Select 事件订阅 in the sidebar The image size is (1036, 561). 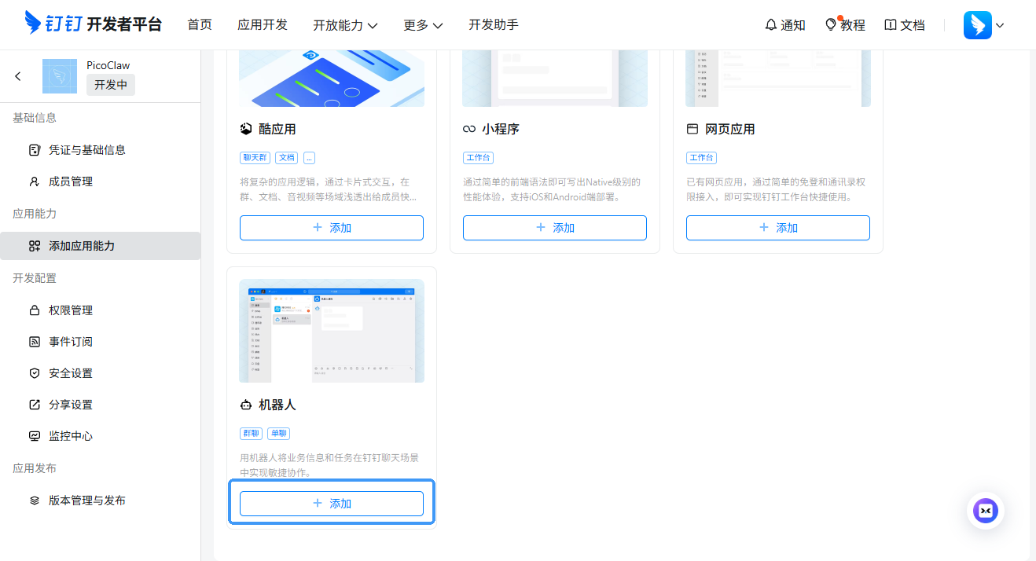[71, 342]
